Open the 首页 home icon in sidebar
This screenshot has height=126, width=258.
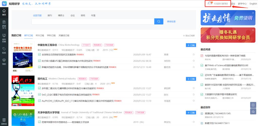point(4,12)
